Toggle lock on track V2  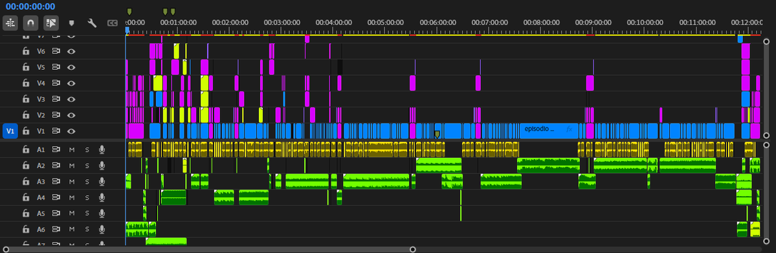point(25,115)
